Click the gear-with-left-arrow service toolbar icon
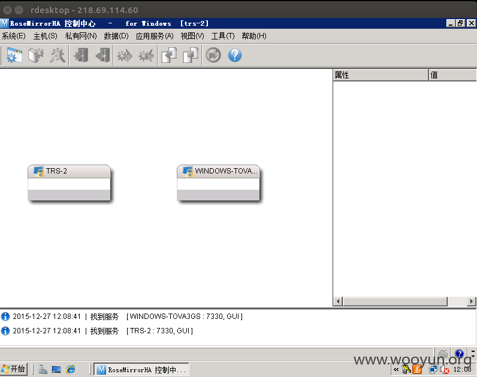 146,55
